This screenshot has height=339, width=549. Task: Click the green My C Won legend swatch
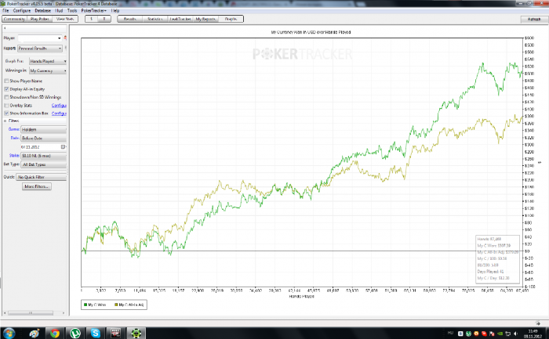[85, 305]
